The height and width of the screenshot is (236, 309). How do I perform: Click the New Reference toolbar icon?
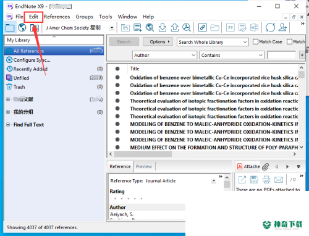(x=138, y=27)
